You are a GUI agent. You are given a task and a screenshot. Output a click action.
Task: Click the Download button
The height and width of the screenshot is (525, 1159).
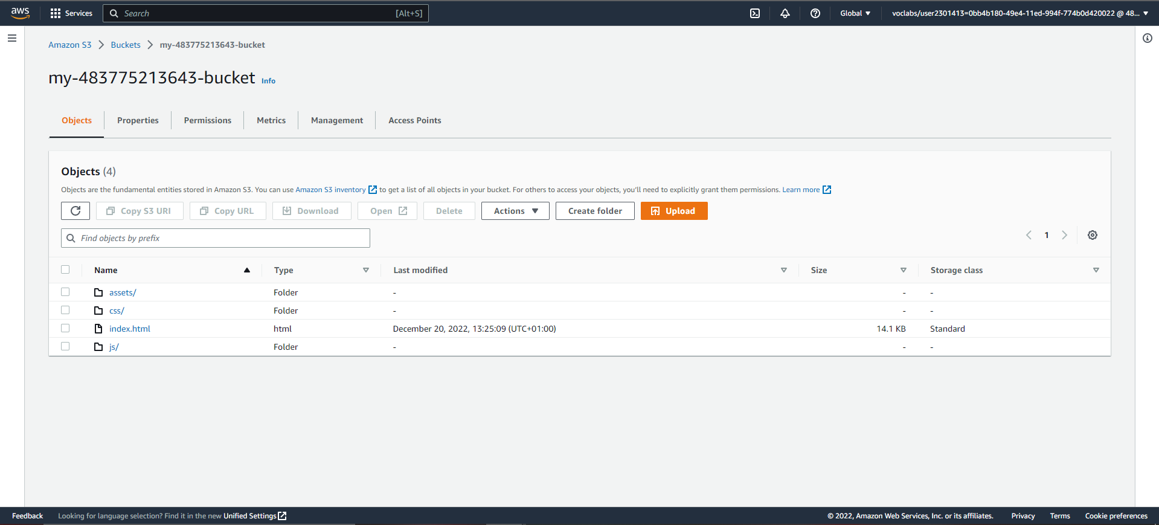[312, 211]
